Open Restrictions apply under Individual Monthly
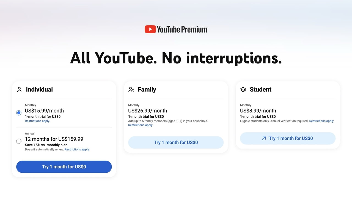 (37, 121)
